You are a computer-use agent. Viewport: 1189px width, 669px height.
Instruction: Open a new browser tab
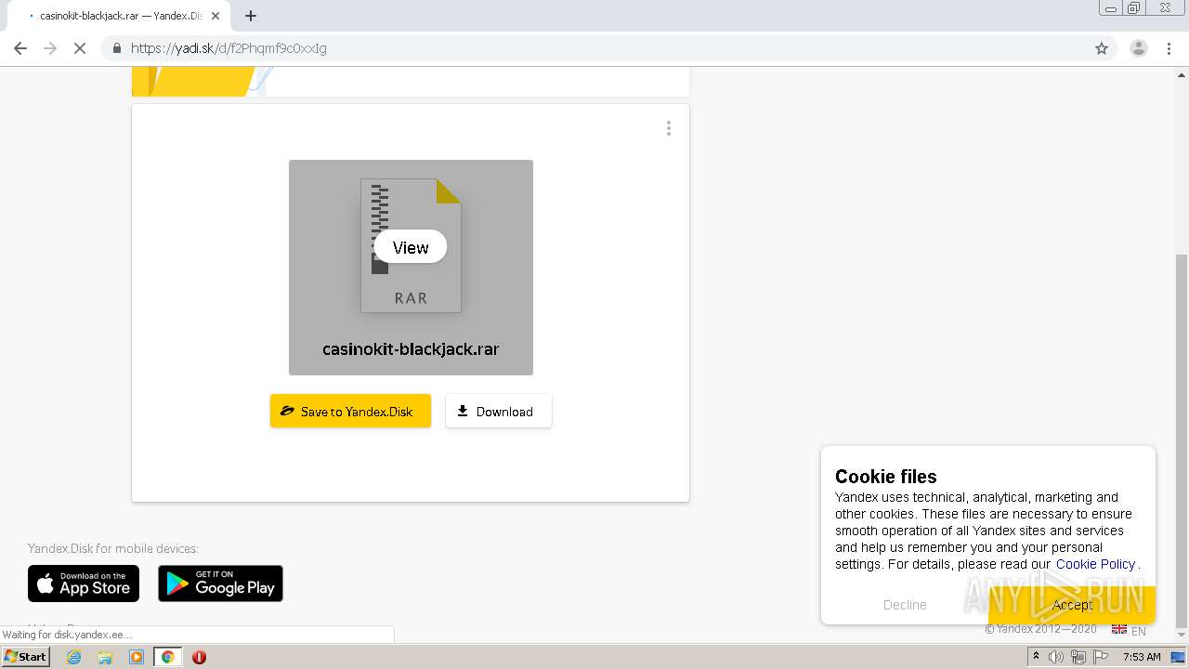(251, 16)
